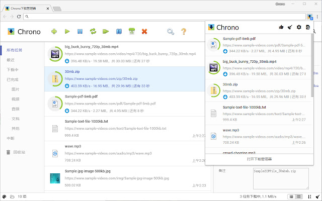The height and width of the screenshot is (201, 322).
Task: Click the red X delete task icon
Action: [x=144, y=32]
